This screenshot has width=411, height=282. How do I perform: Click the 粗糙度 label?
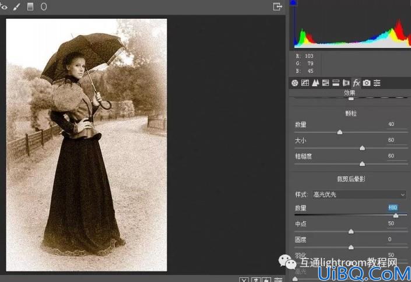pos(304,157)
